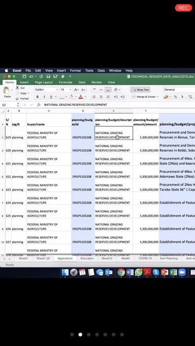This screenshot has width=195, height=346.
Task: Switch to the Sort-Planning sheet tab
Action: (x=169, y=258)
